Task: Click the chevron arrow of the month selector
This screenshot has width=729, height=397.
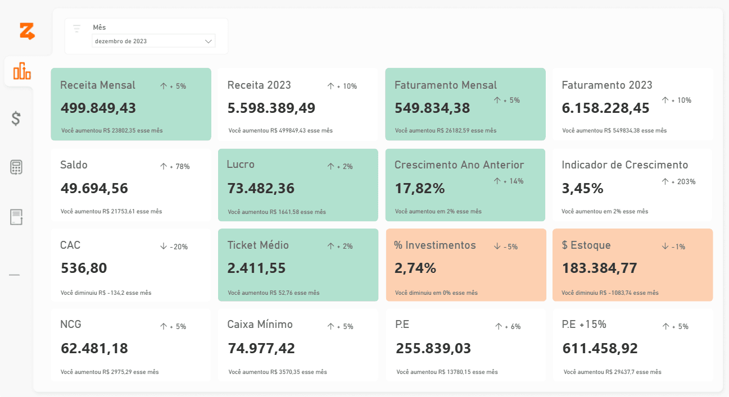Action: [209, 41]
